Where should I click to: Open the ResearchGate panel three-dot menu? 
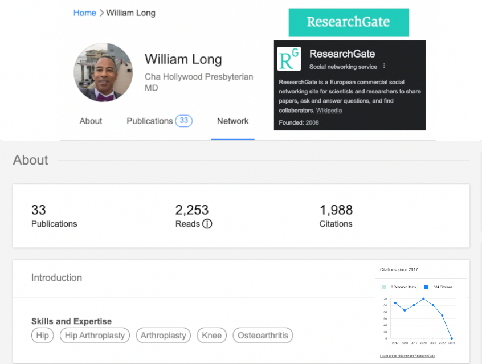coord(384,66)
